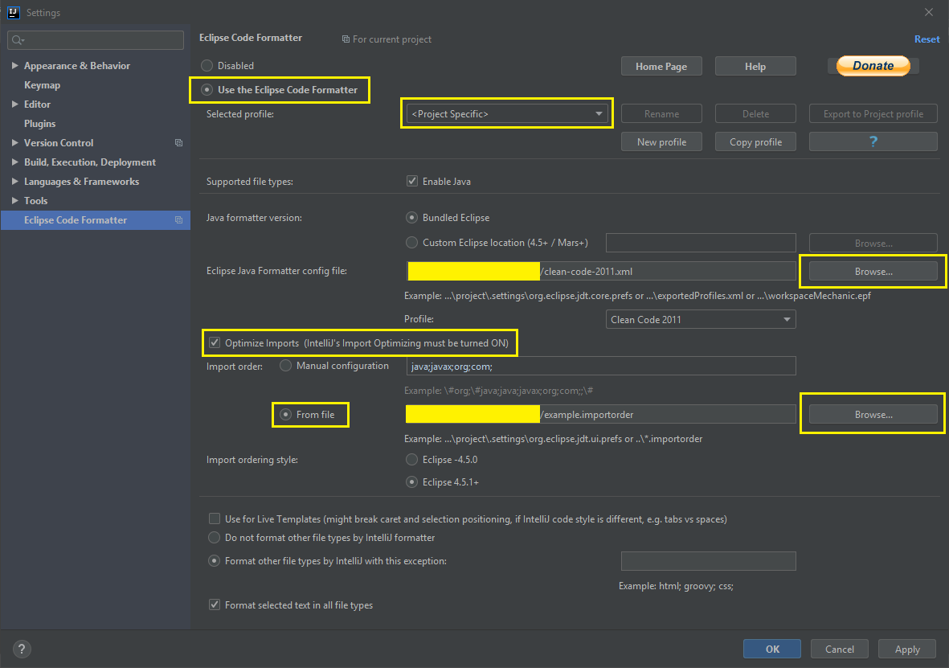This screenshot has width=949, height=668.
Task: Expand the Version Control node
Action: click(15, 143)
